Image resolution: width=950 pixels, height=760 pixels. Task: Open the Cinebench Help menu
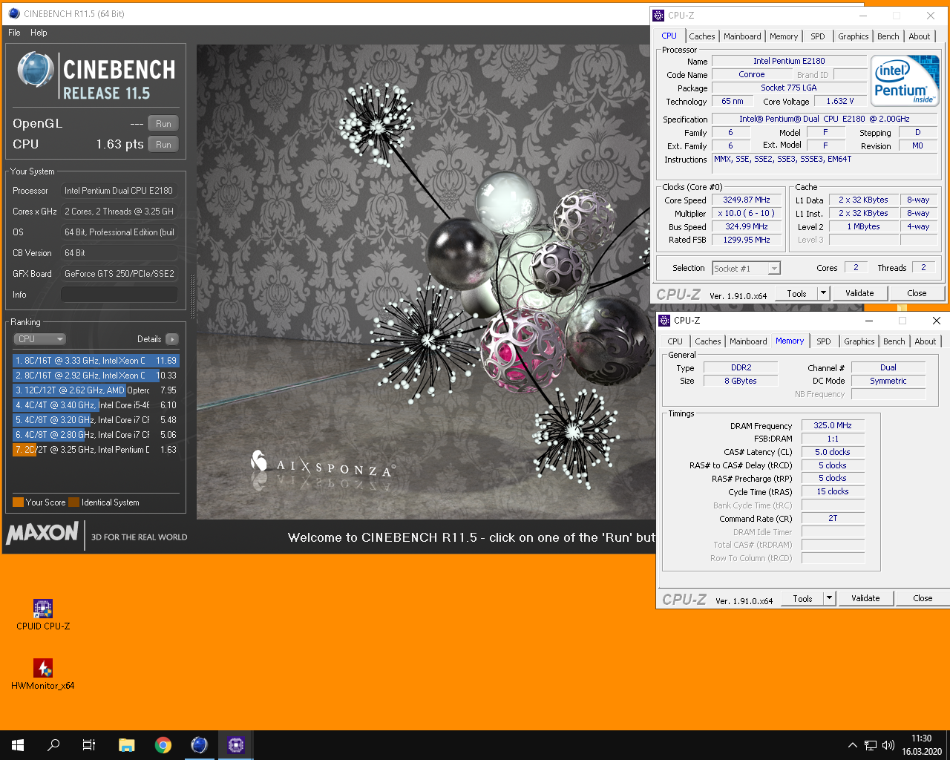39,33
